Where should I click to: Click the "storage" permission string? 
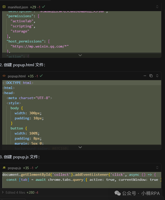click(20, 31)
